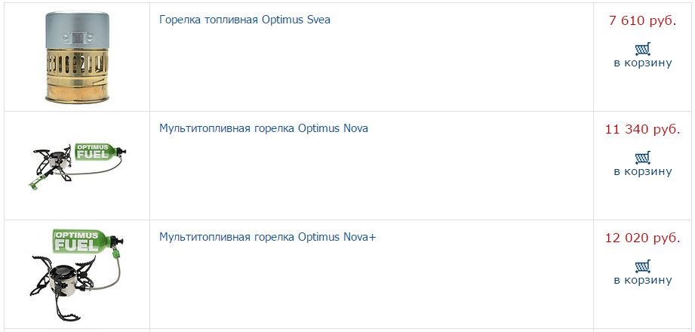Viewport: 695px width, 332px height.
Task: Click the Optimus Nova stove thumbnail
Action: tap(75, 165)
